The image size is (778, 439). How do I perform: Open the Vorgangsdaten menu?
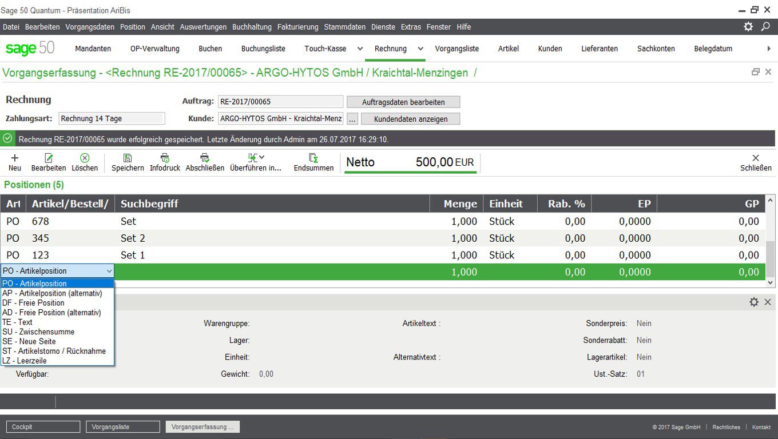click(90, 27)
